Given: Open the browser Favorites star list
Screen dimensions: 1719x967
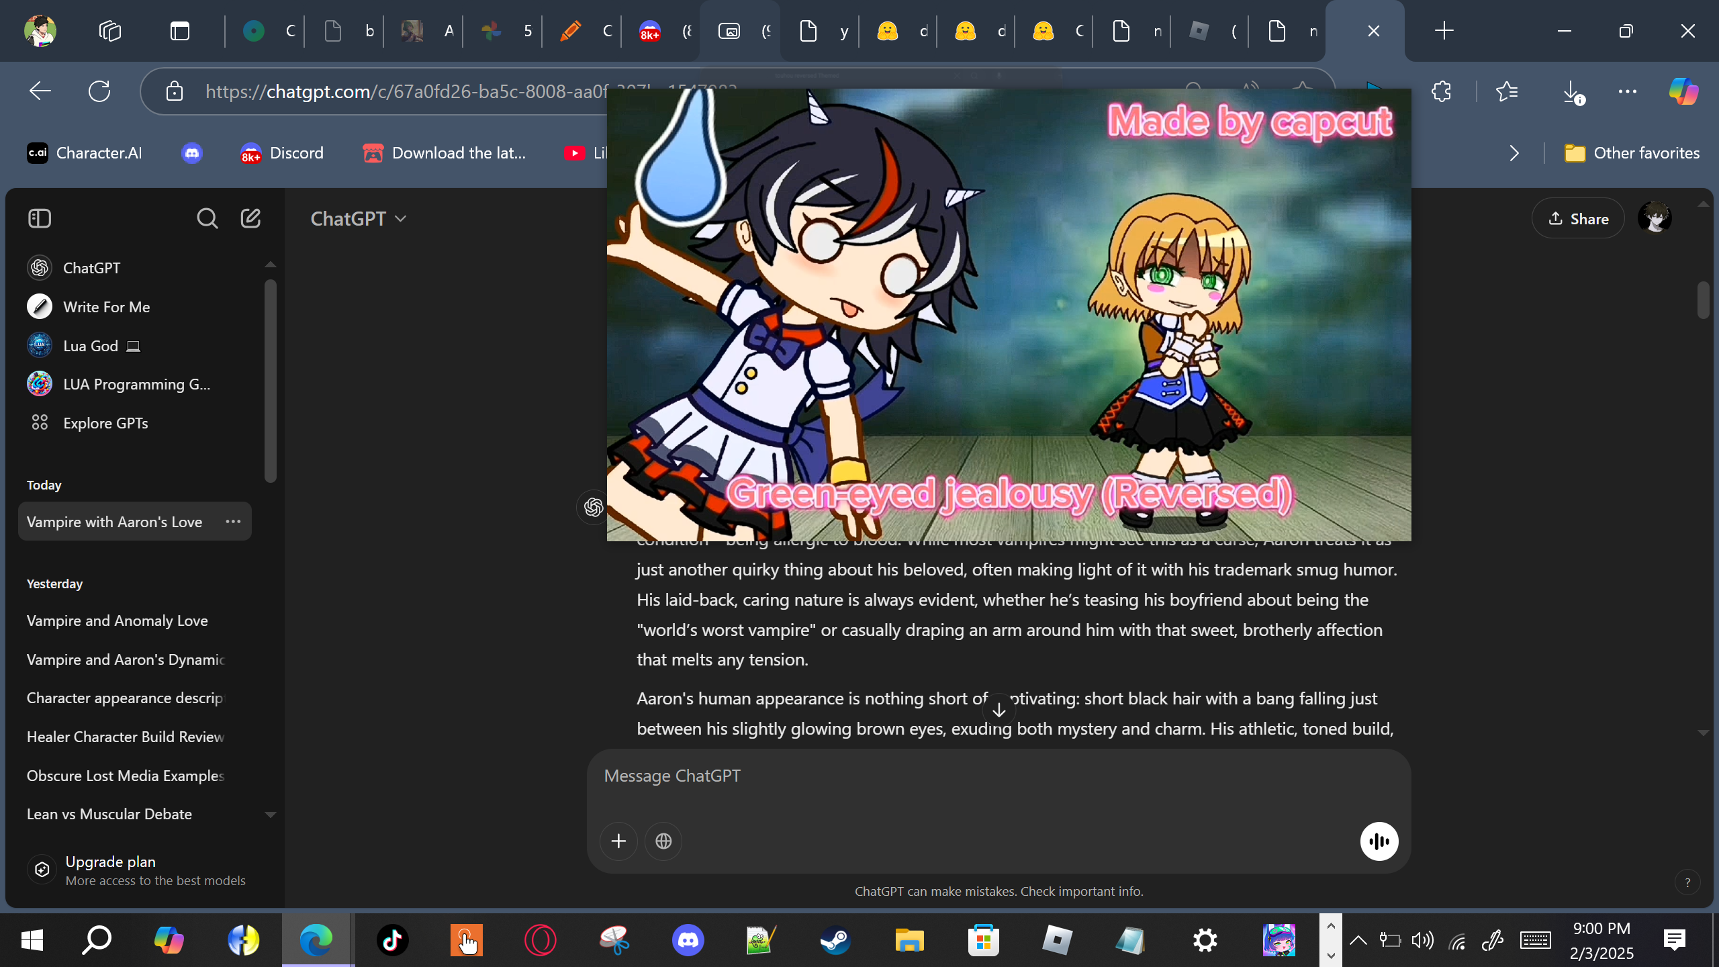Looking at the screenshot, I should 1507,91.
